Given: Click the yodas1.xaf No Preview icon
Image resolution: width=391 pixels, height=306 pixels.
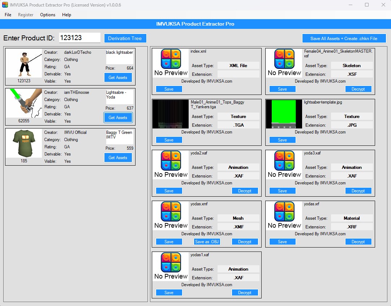Looking at the screenshot, I should pos(171,266).
